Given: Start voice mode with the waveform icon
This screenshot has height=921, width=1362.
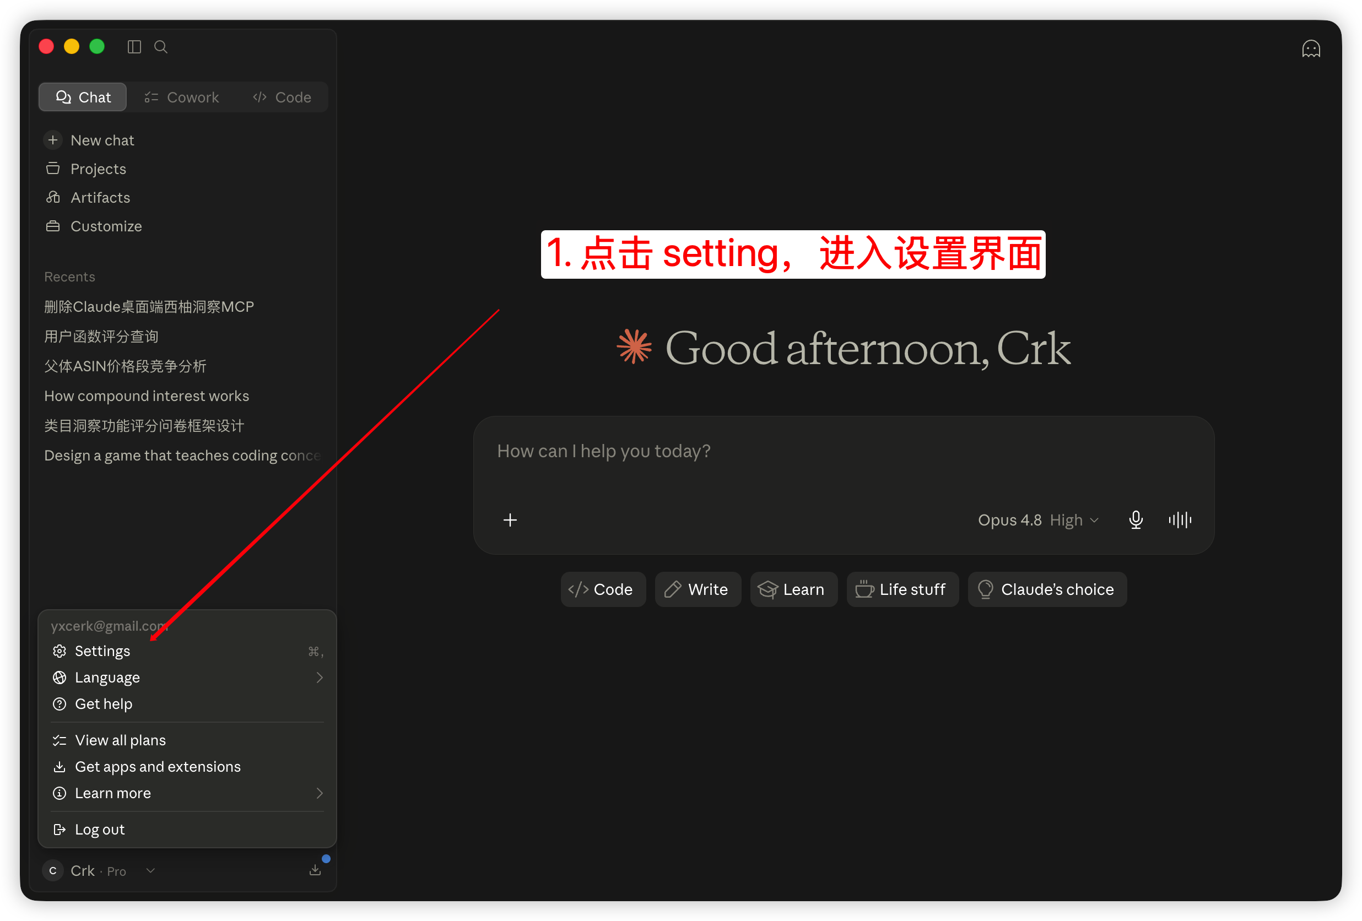Looking at the screenshot, I should point(1179,519).
